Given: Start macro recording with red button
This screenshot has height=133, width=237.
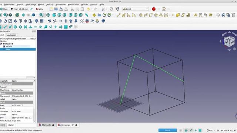Looking at the screenshot, I should click(x=154, y=9).
